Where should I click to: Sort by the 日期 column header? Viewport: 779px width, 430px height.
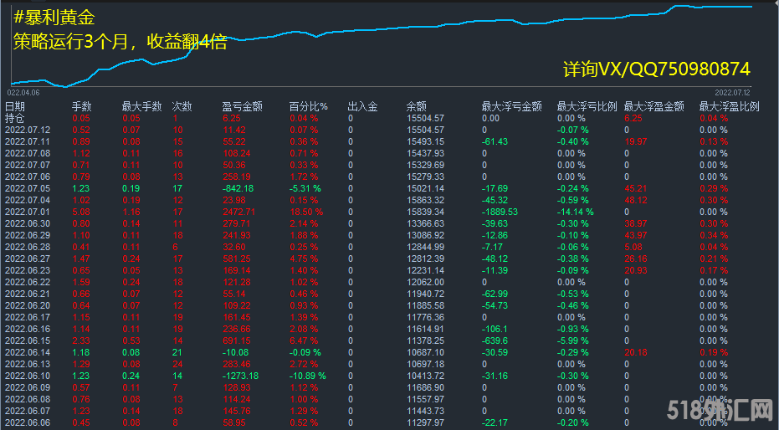click(x=15, y=106)
